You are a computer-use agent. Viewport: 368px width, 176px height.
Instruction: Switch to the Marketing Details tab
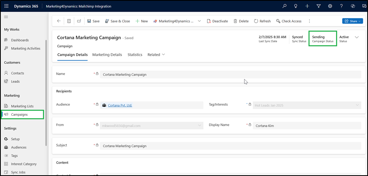pos(107,55)
